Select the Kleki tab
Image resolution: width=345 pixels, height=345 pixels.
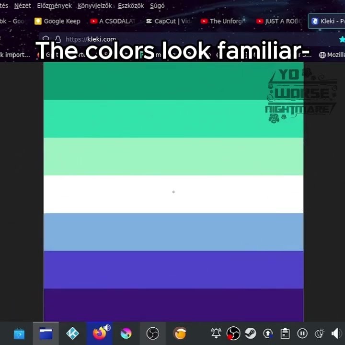click(x=327, y=21)
